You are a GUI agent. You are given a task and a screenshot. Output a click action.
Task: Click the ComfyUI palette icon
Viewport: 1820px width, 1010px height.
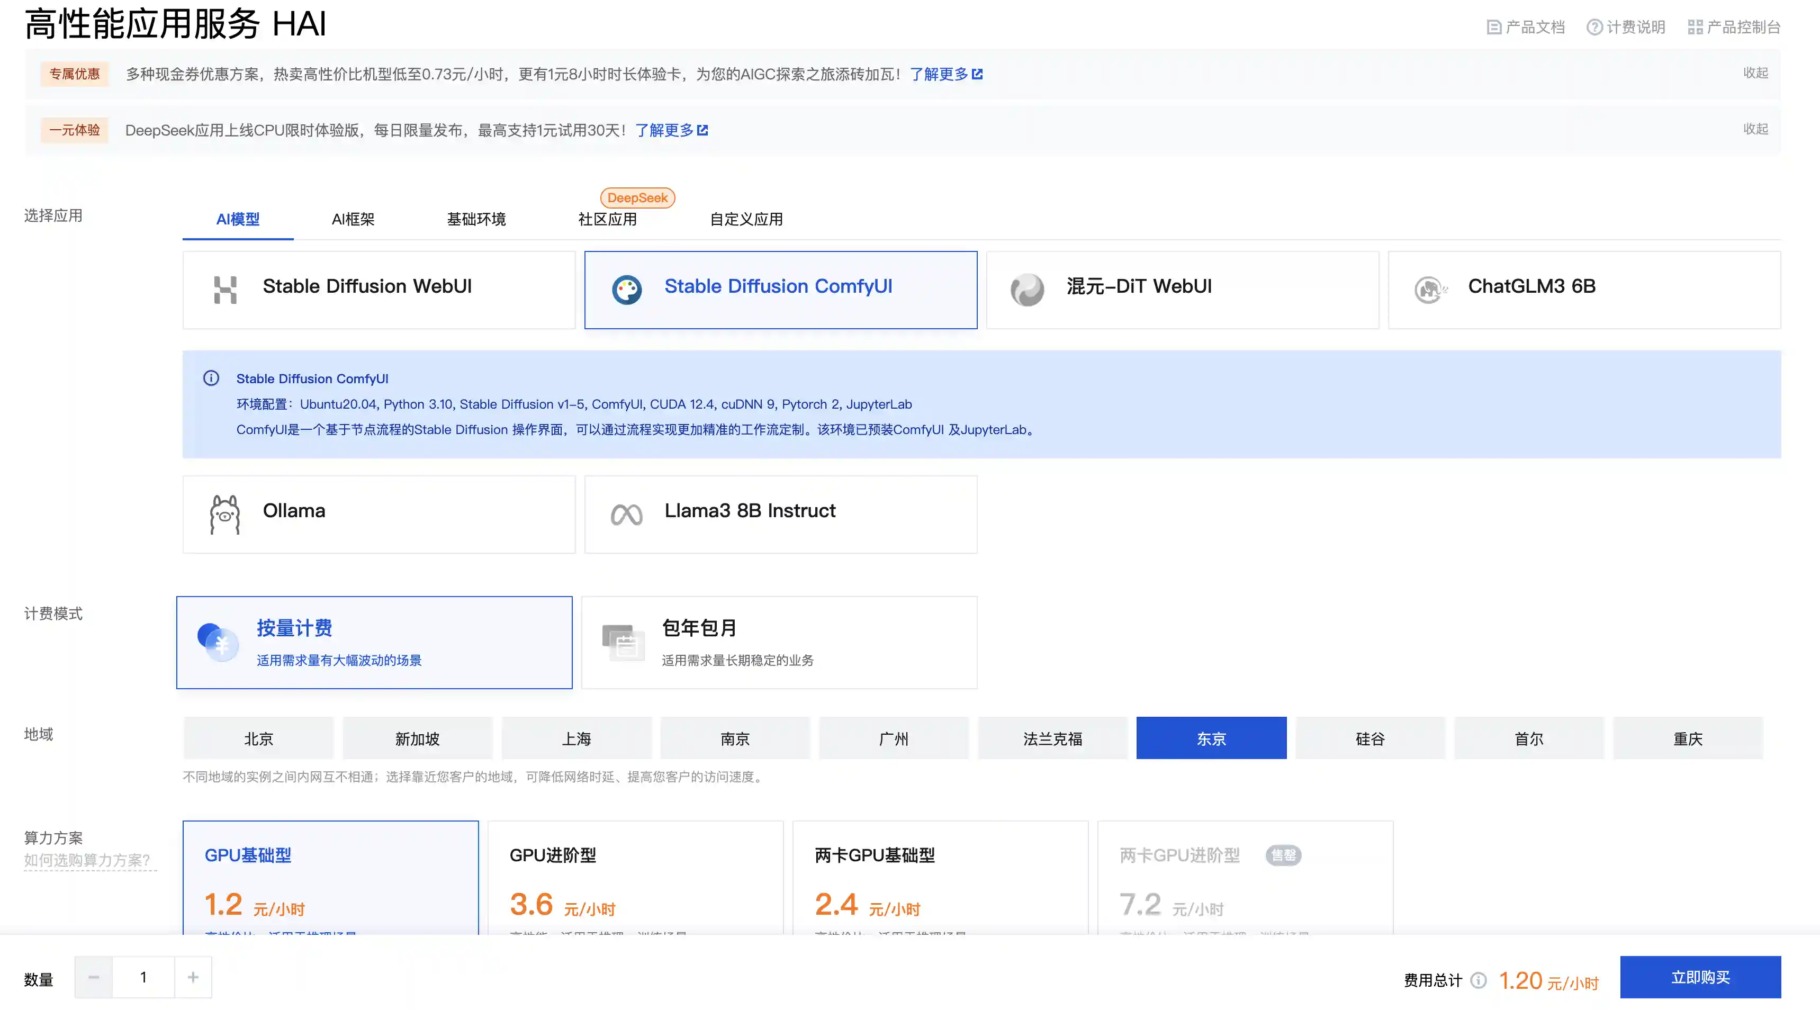tap(626, 290)
